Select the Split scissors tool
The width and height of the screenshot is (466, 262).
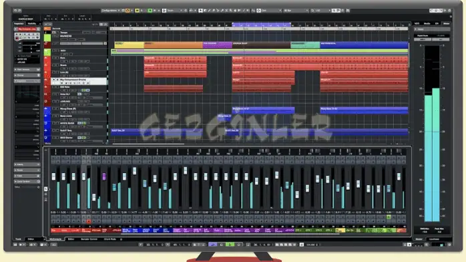tap(218, 11)
